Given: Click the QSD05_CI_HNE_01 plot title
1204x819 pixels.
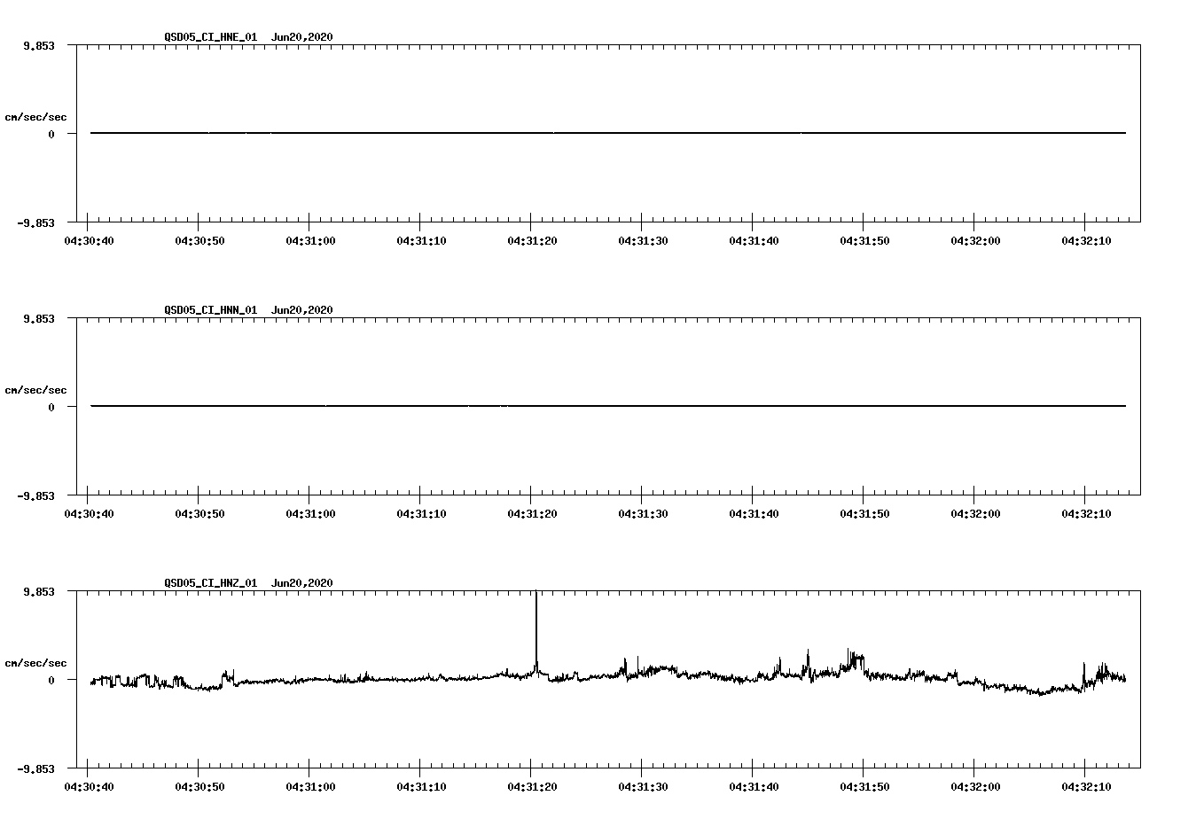Looking at the screenshot, I should coord(211,37).
